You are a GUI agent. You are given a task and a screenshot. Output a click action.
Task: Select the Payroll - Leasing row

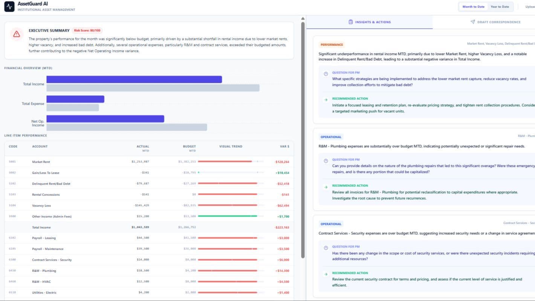click(x=149, y=238)
